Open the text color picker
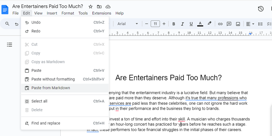The height and width of the screenshot is (136, 272). [x=200, y=24]
